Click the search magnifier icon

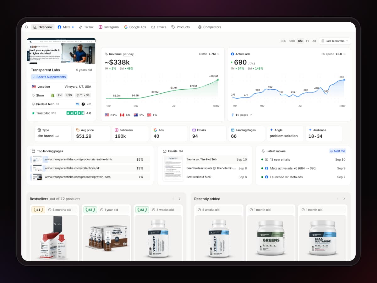click(x=27, y=27)
